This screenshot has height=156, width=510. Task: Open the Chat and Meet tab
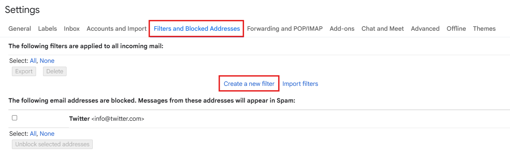click(383, 29)
